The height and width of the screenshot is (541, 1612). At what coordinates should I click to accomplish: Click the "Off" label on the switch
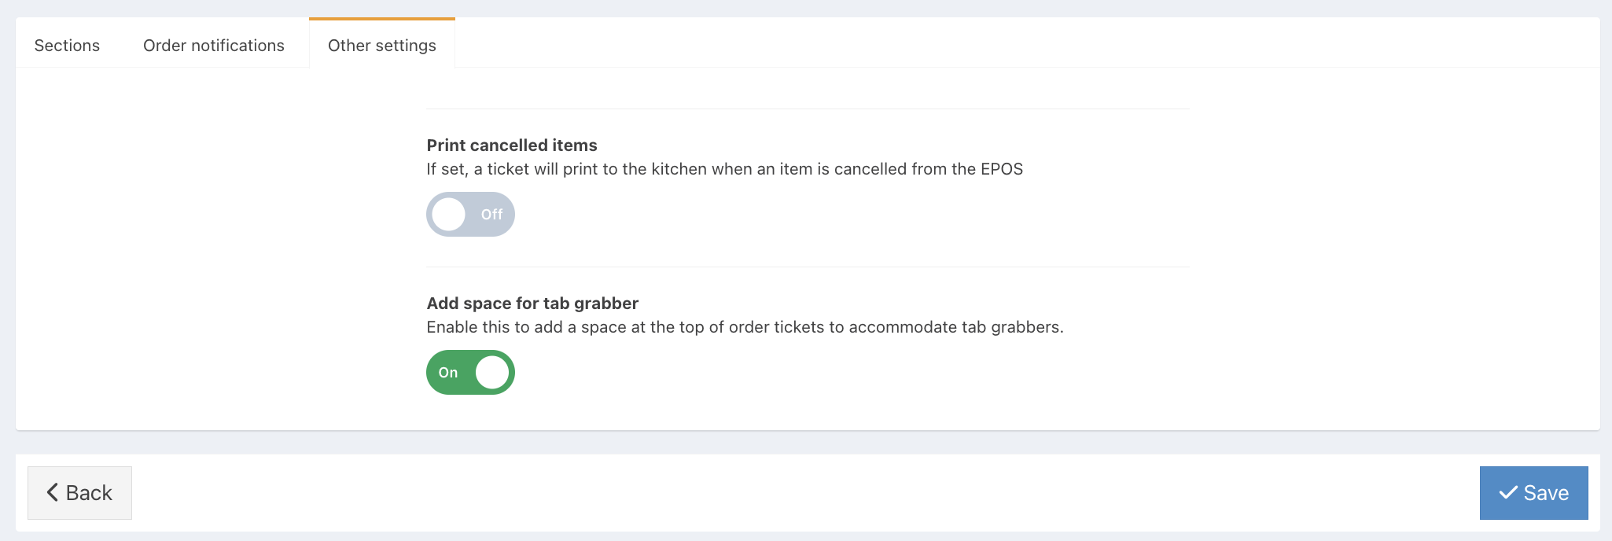coord(491,215)
